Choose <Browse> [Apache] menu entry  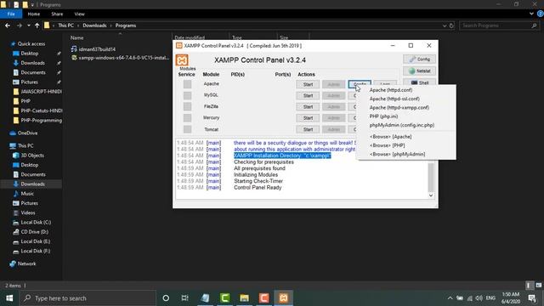tap(390, 137)
